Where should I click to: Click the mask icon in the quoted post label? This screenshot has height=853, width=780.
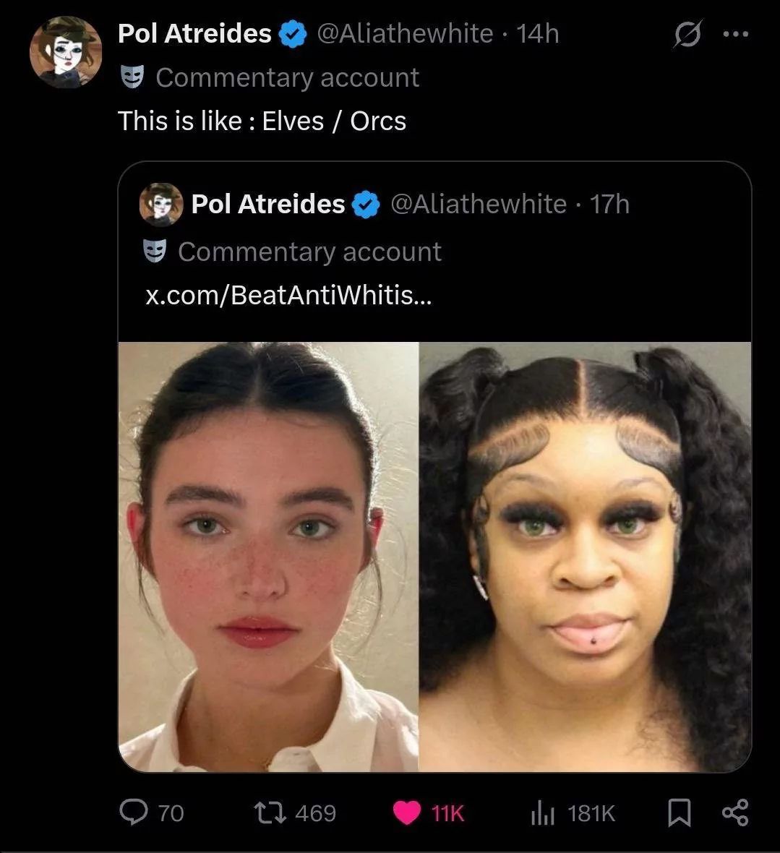tap(155, 252)
